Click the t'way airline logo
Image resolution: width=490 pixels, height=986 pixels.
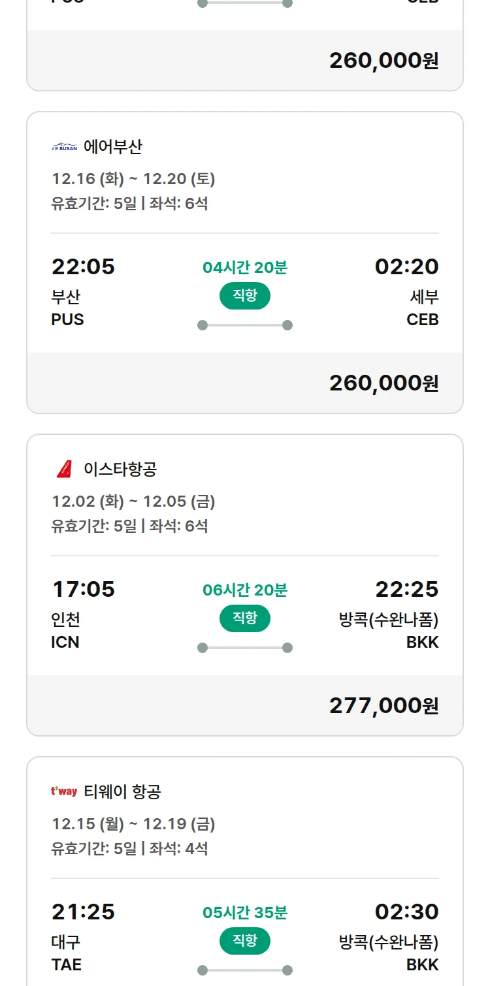(64, 791)
